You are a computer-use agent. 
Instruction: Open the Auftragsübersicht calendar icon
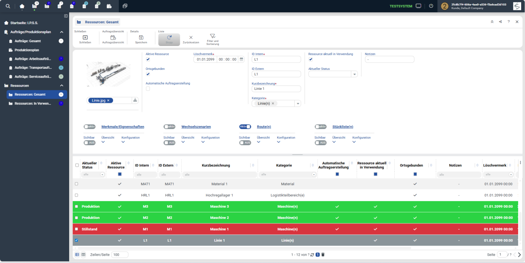pos(113,38)
